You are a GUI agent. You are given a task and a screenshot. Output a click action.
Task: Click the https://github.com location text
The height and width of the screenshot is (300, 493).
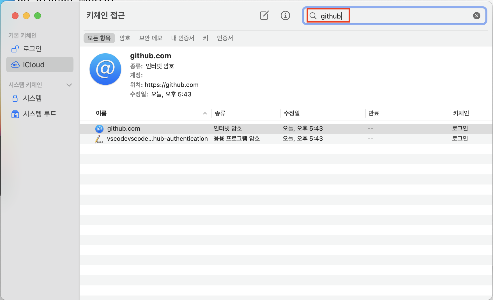(172, 85)
